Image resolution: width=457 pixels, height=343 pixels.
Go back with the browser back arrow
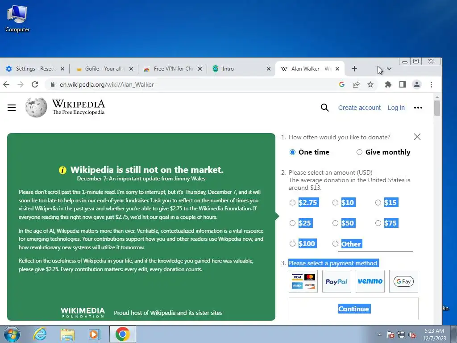(6, 84)
